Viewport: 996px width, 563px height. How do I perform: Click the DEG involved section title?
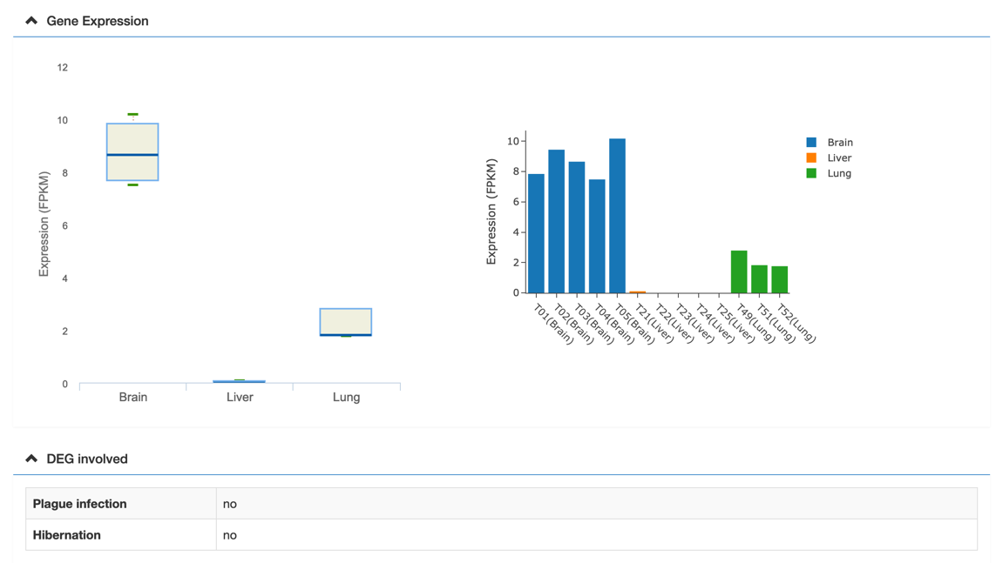(x=86, y=459)
